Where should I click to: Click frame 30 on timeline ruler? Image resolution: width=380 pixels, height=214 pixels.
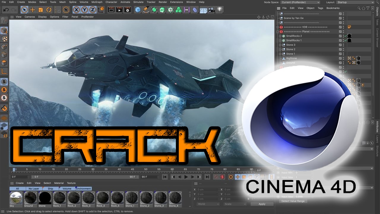coord(93,170)
